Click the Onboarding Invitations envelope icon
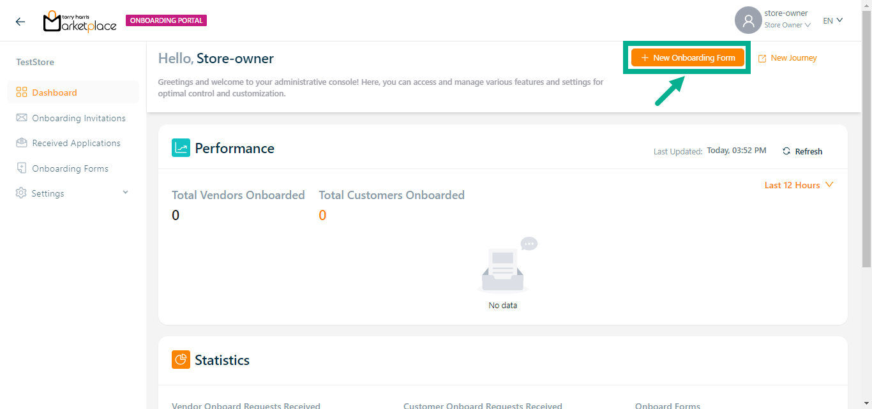 coord(22,118)
